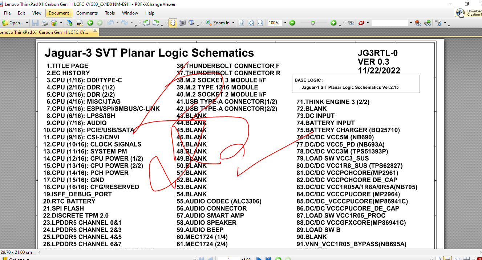The width and height of the screenshot is (482, 260).
Task: Select the Select Text tool
Action: (x=191, y=23)
